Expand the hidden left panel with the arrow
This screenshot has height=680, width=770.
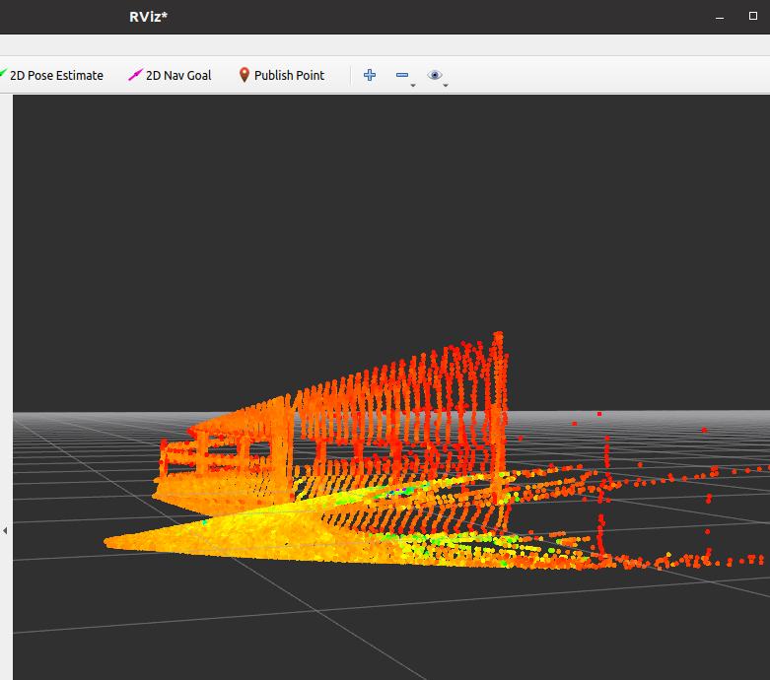tap(5, 530)
